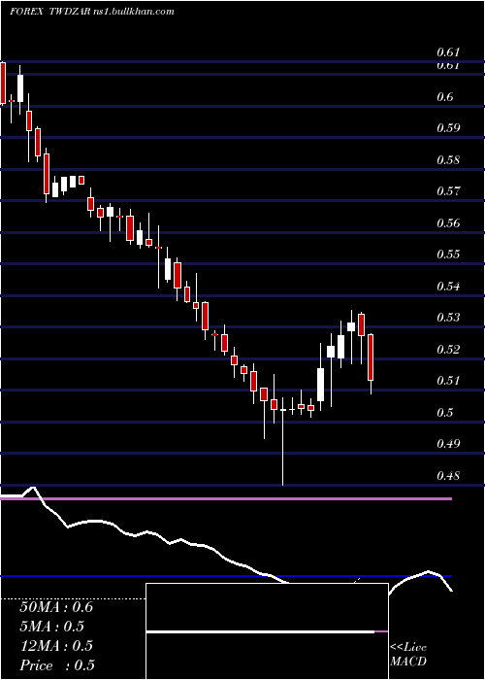Image resolution: width=485 pixels, height=680 pixels.
Task: Click the 0.58 price axis label
Action: 448,160
